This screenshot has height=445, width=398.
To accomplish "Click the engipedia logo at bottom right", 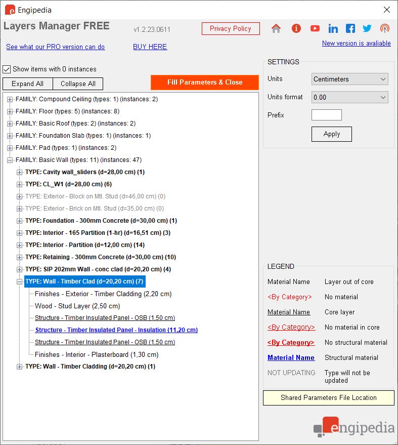I will (x=354, y=427).
